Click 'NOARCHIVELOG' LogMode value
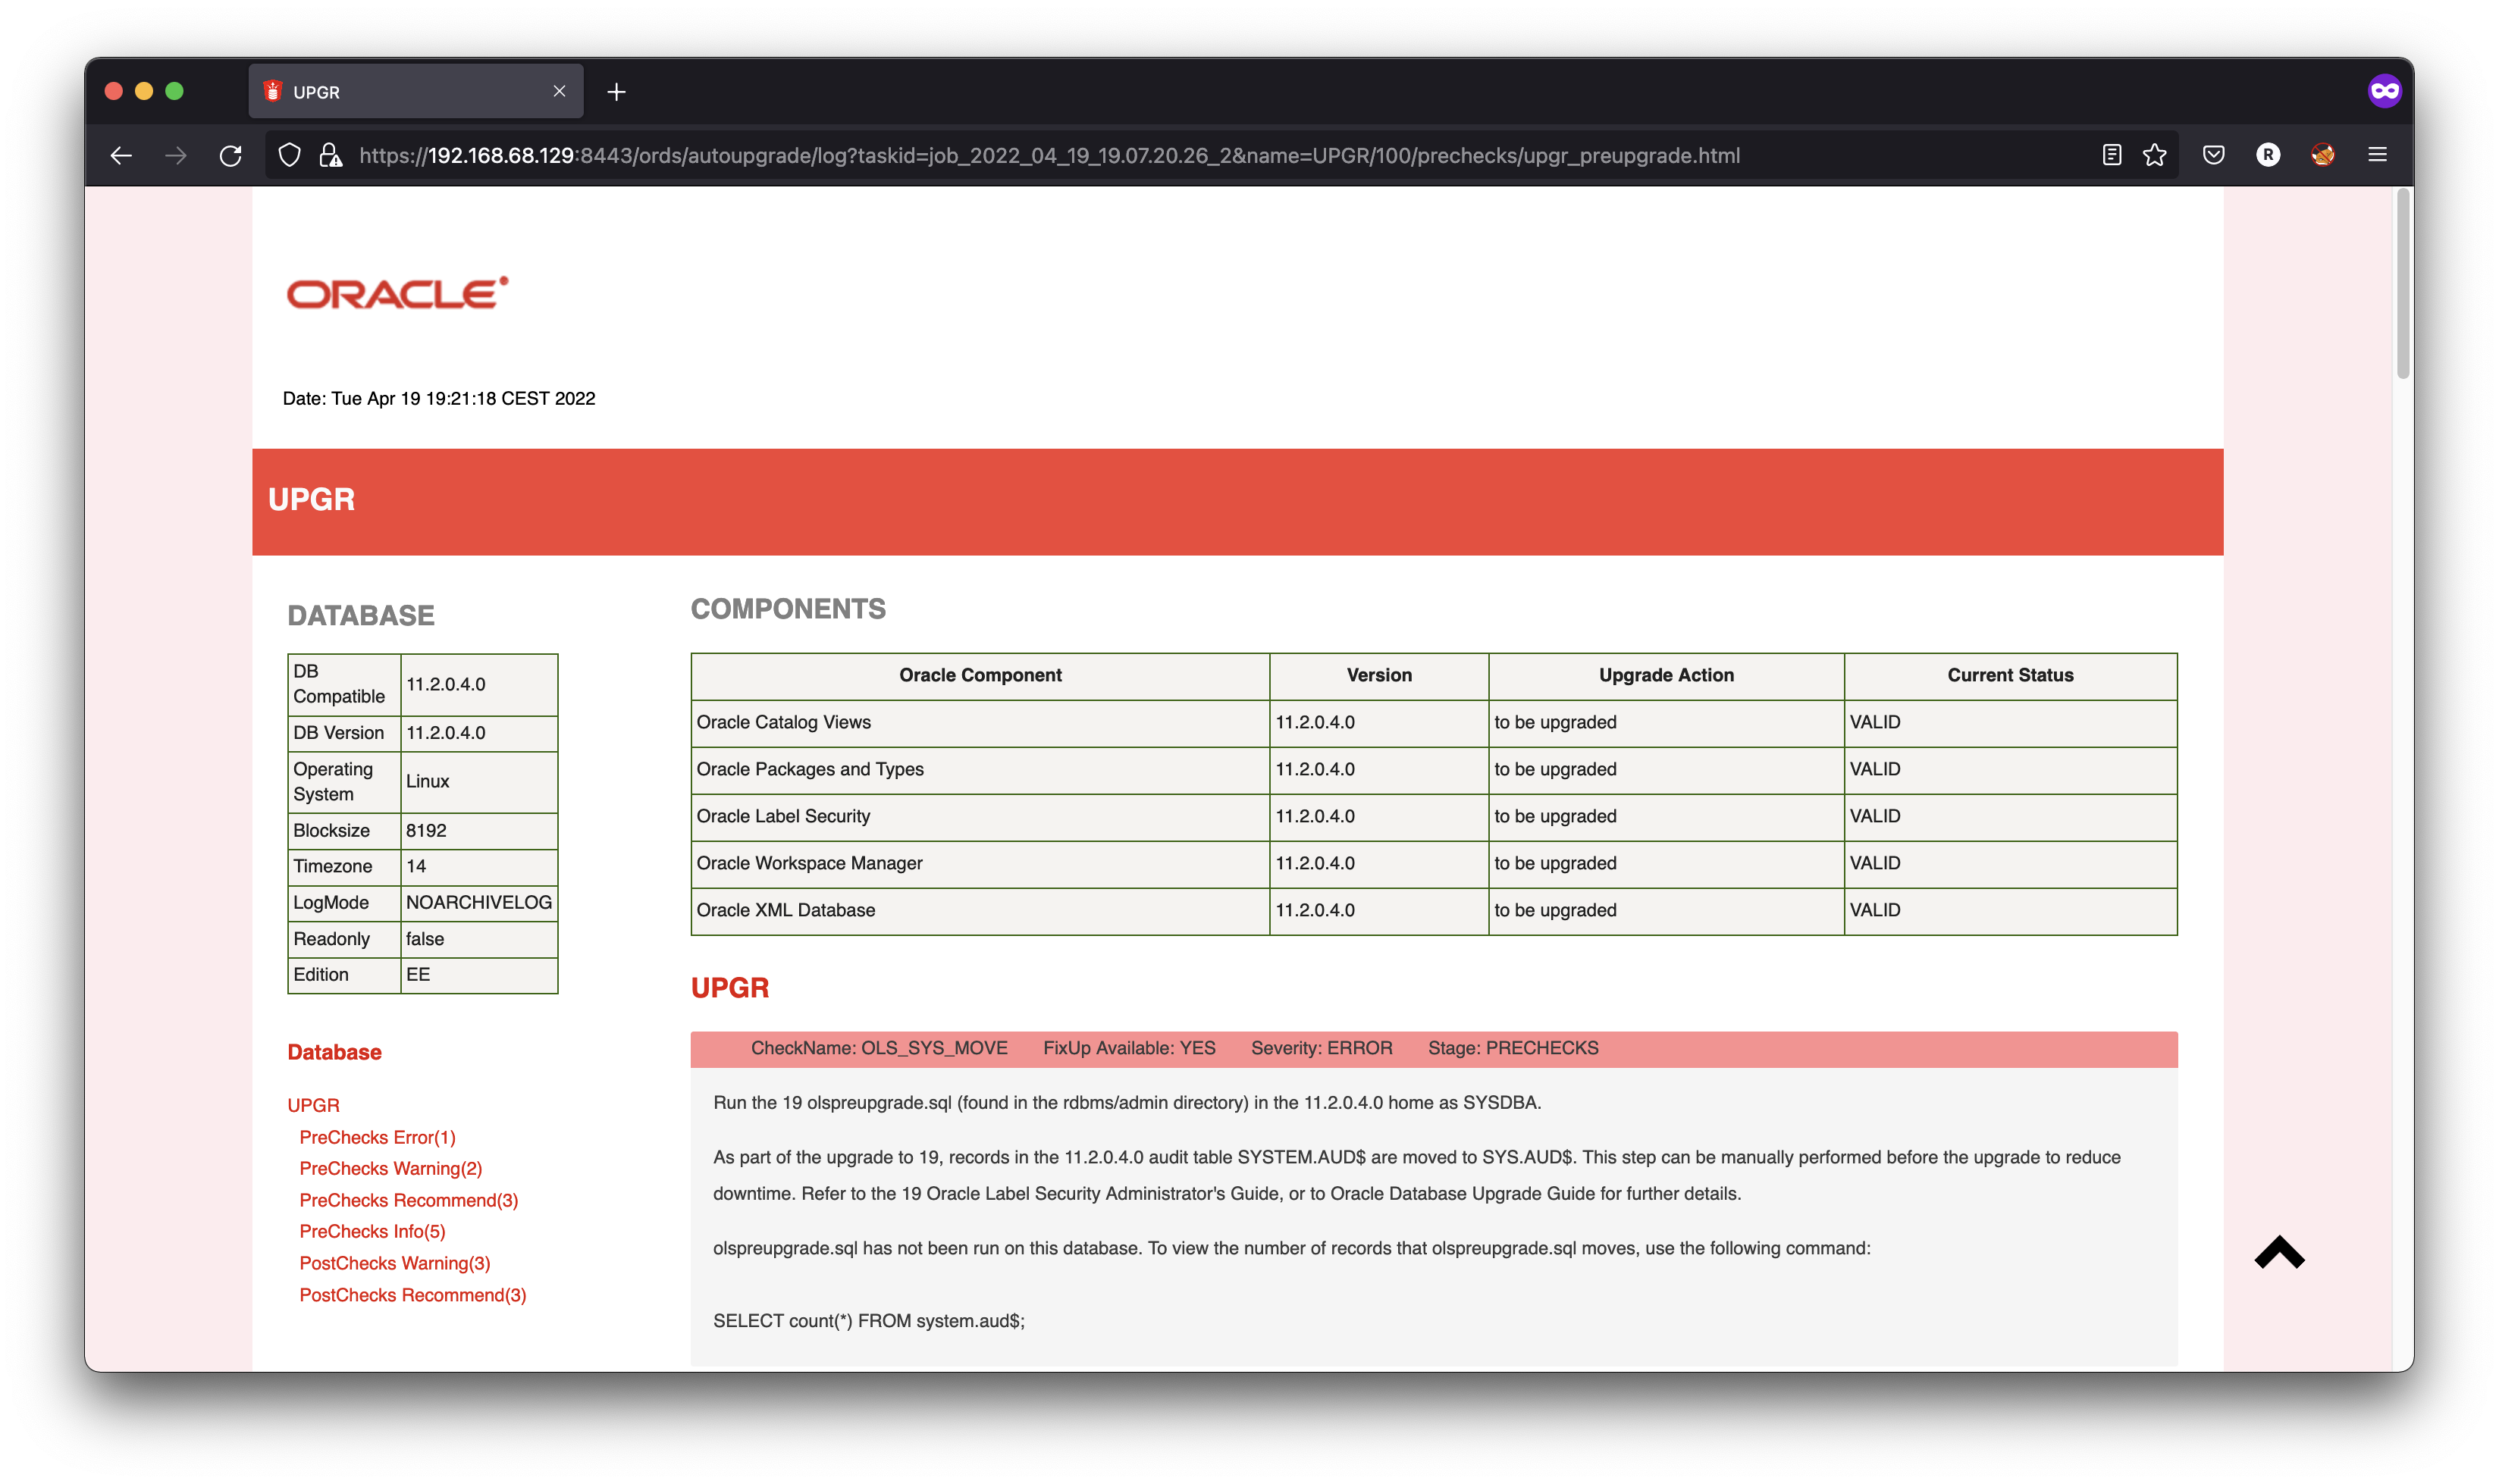This screenshot has width=2499, height=1484. pos(478,903)
